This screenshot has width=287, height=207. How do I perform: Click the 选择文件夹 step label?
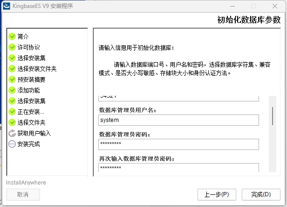point(31,122)
